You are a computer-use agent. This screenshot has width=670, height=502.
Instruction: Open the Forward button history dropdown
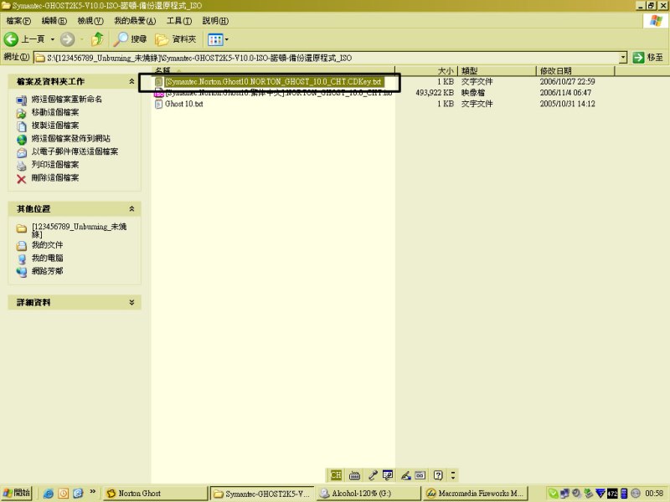pyautogui.click(x=81, y=39)
